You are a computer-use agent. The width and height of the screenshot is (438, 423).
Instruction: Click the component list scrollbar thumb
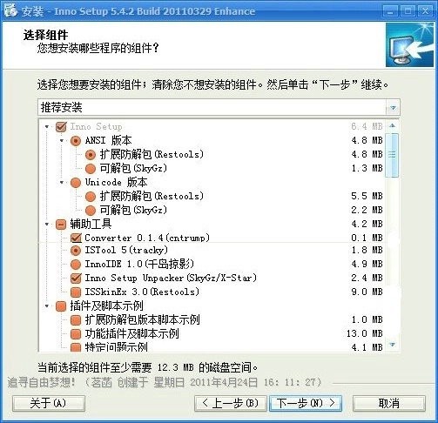392,155
